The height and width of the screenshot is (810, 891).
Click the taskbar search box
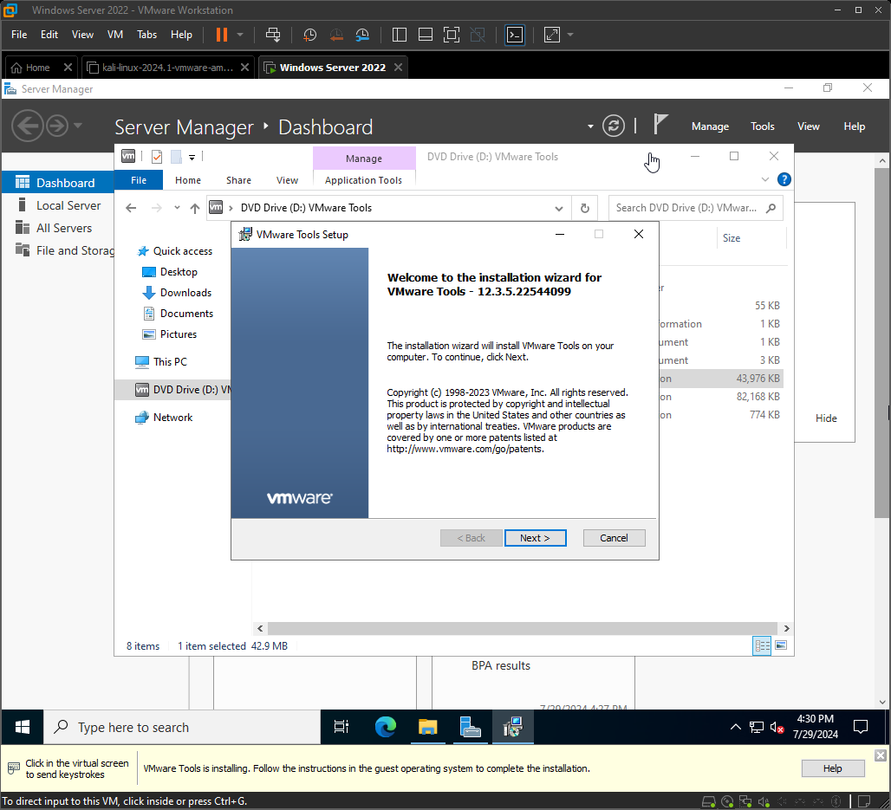pyautogui.click(x=182, y=727)
